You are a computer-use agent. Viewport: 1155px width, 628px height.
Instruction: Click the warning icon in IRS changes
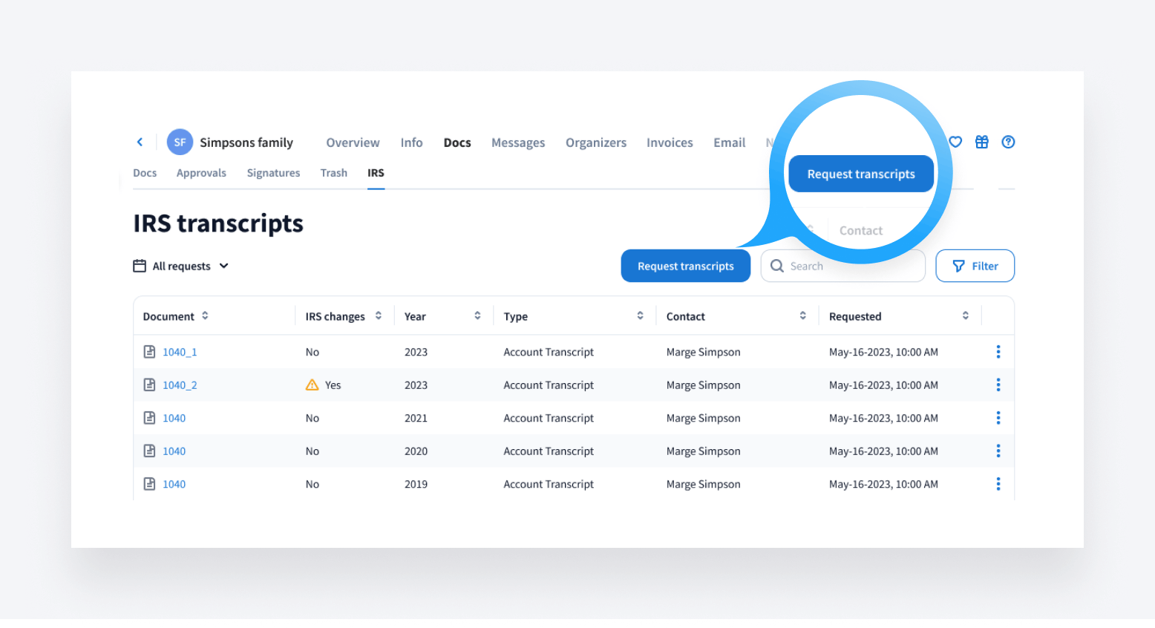point(312,385)
